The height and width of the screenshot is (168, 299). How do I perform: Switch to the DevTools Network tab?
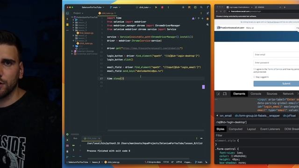coord(288,94)
